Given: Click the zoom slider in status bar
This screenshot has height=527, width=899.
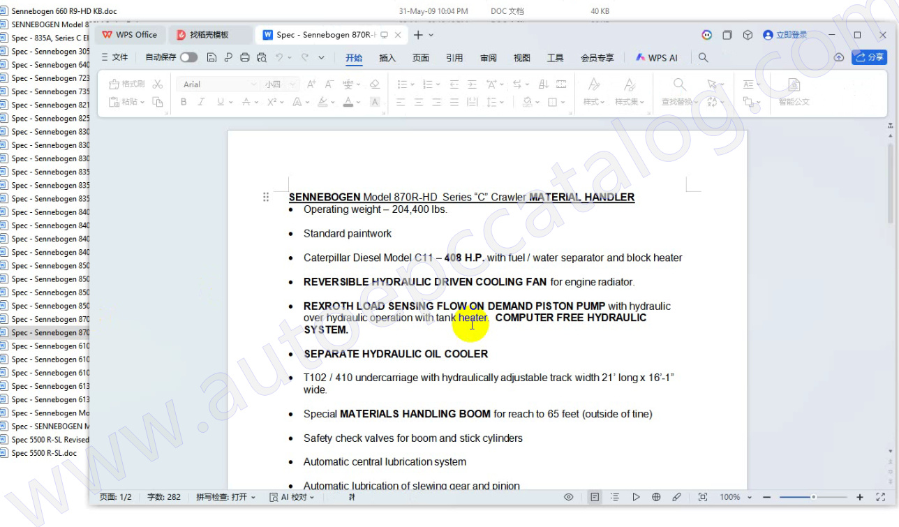Looking at the screenshot, I should pyautogui.click(x=813, y=497).
